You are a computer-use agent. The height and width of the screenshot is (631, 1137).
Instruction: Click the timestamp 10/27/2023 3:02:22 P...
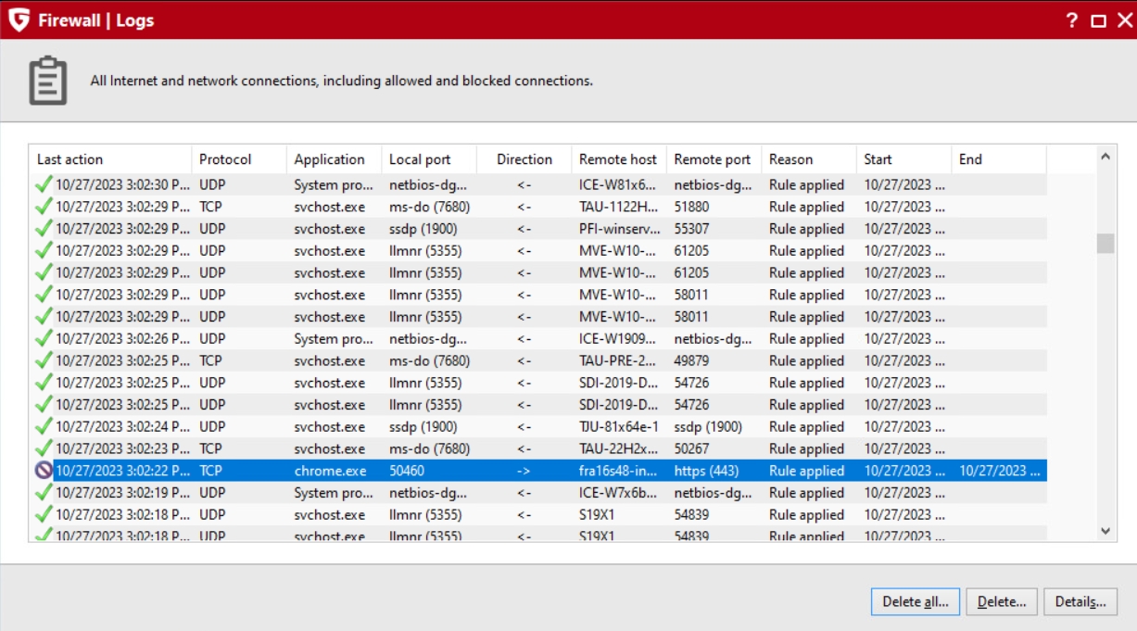click(122, 471)
